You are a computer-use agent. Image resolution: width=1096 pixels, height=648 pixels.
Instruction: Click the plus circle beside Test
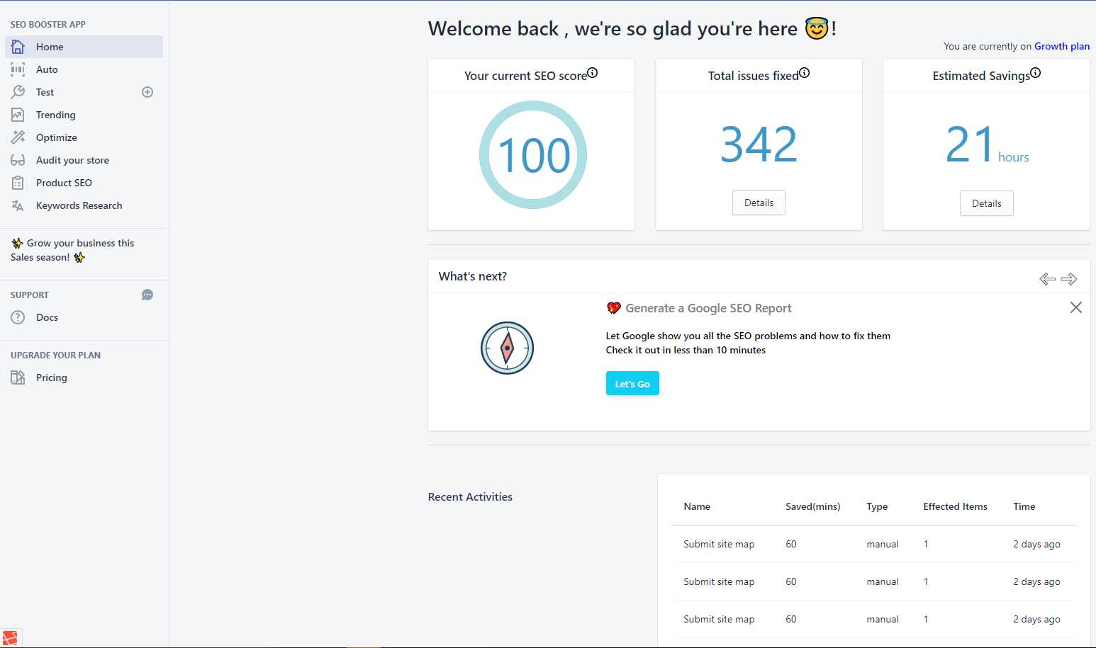147,92
